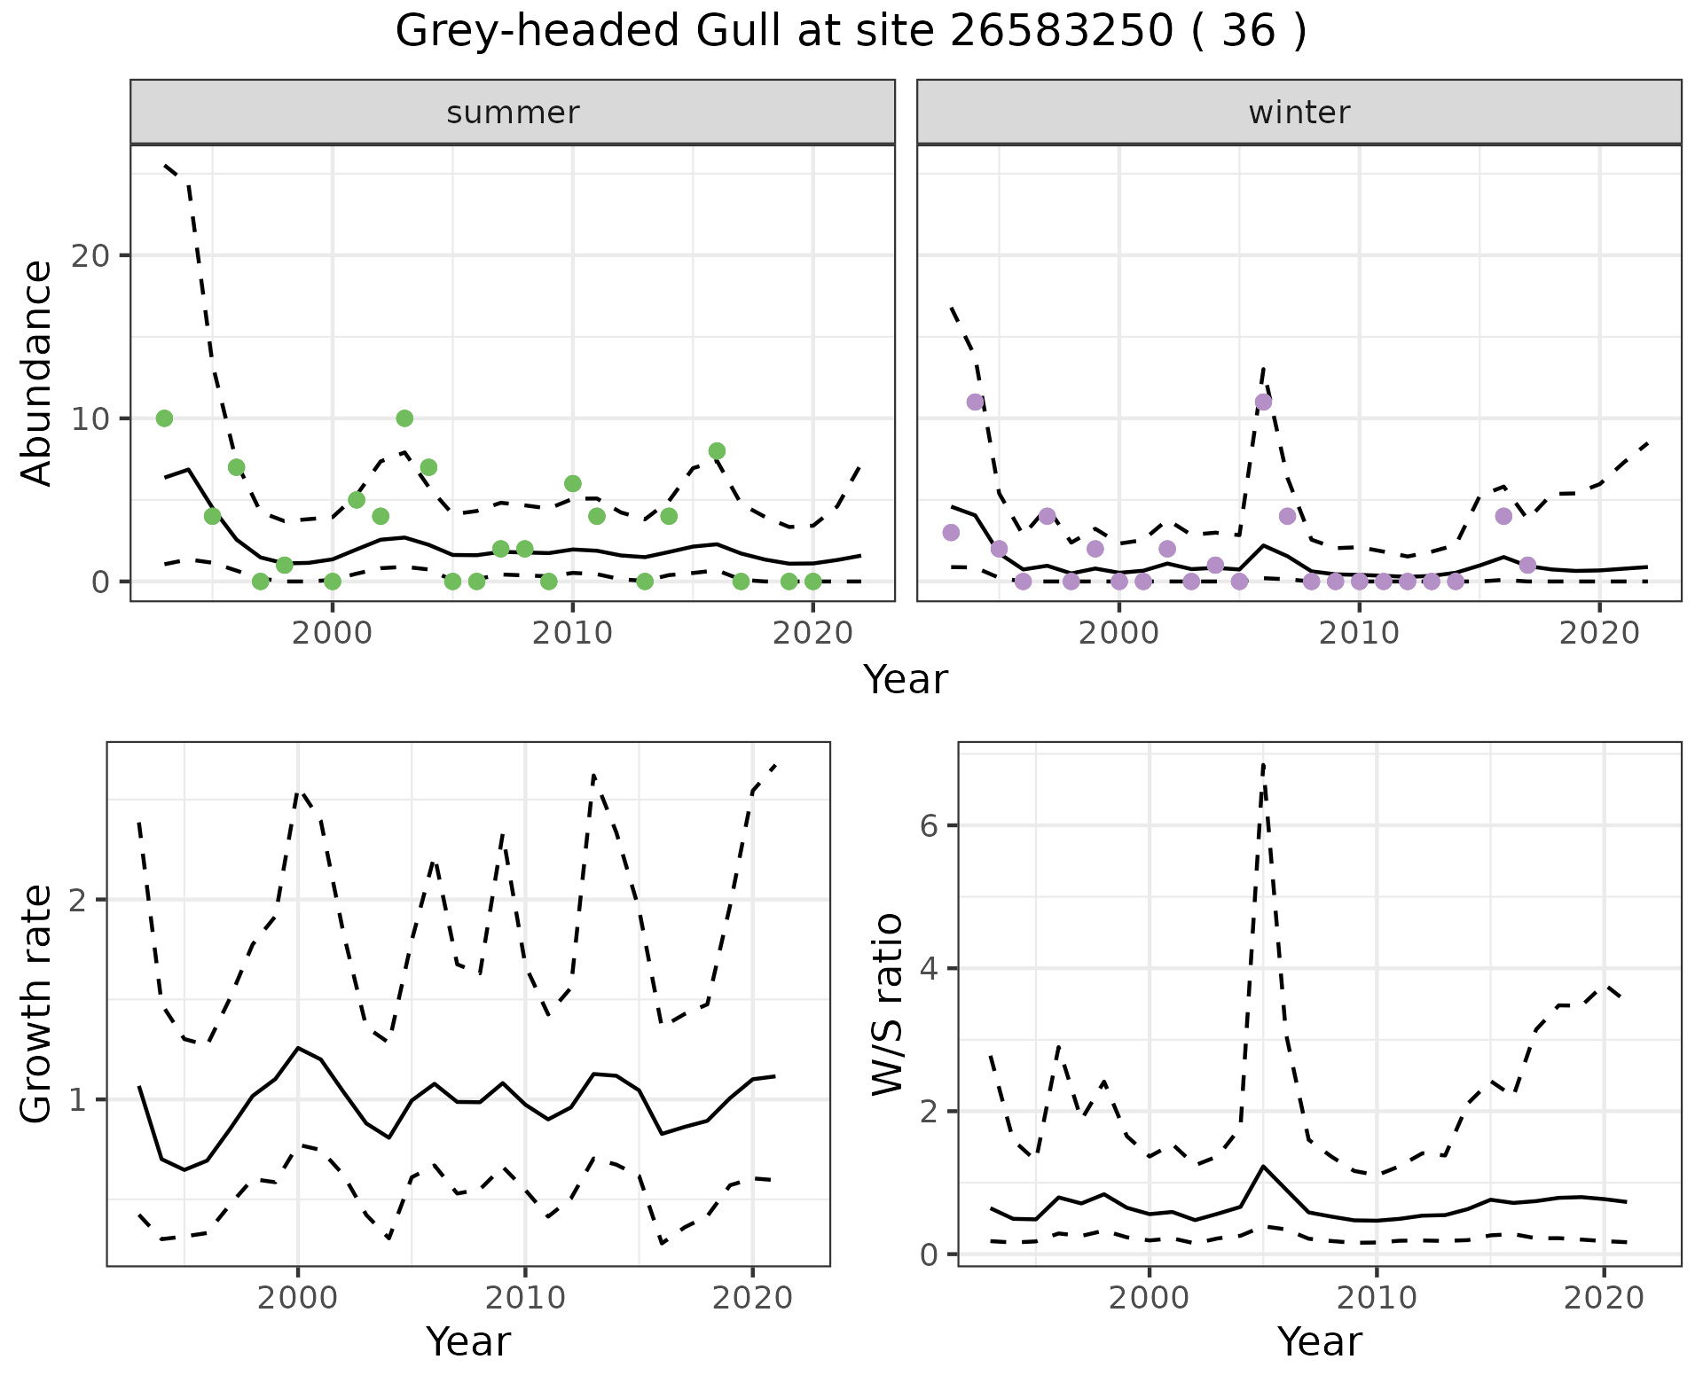Click the purple winter point at 2006 peak
This screenshot has width=1703, height=1383.
tap(1263, 402)
